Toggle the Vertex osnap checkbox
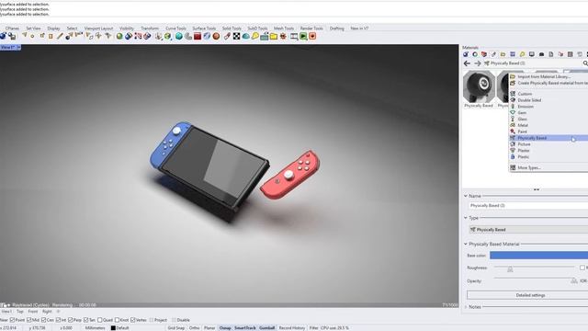This screenshot has height=331, width=588. click(132, 320)
